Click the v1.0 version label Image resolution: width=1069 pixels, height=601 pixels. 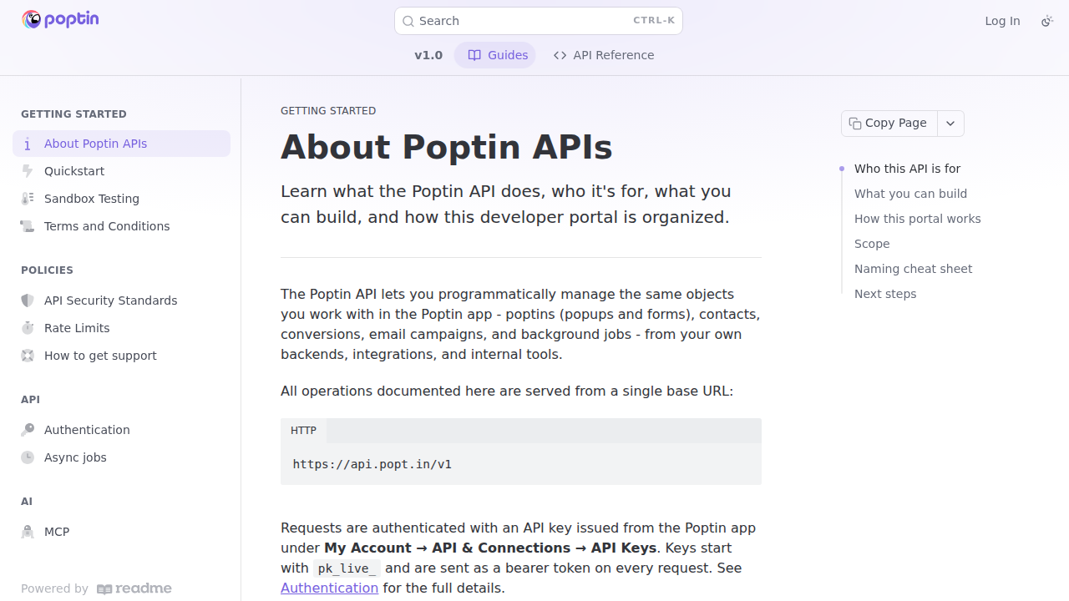[x=428, y=55]
